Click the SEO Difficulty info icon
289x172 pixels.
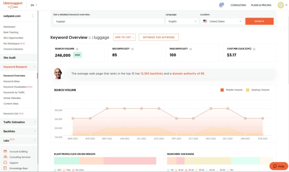point(133,49)
